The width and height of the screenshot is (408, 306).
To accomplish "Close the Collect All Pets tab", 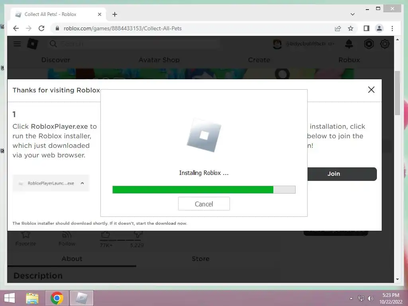I will (99, 14).
